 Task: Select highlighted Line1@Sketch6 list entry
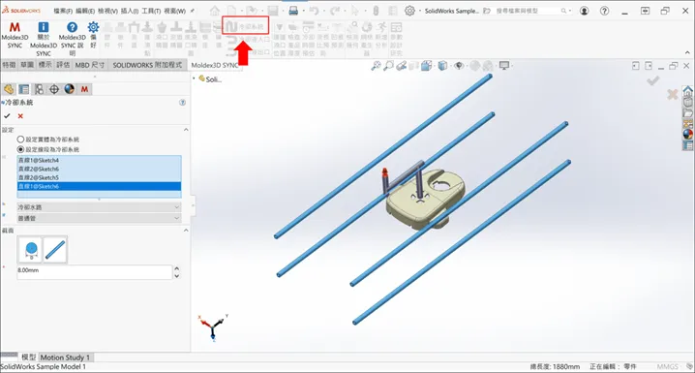(99, 186)
